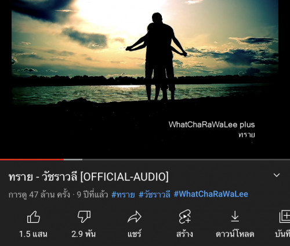Tap the สร้าง create label
Screen dimensions: 290x246
(x=184, y=234)
